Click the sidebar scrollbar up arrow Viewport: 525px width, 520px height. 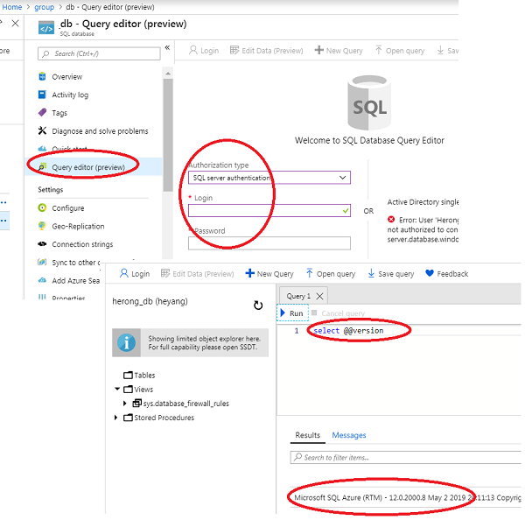[168, 73]
